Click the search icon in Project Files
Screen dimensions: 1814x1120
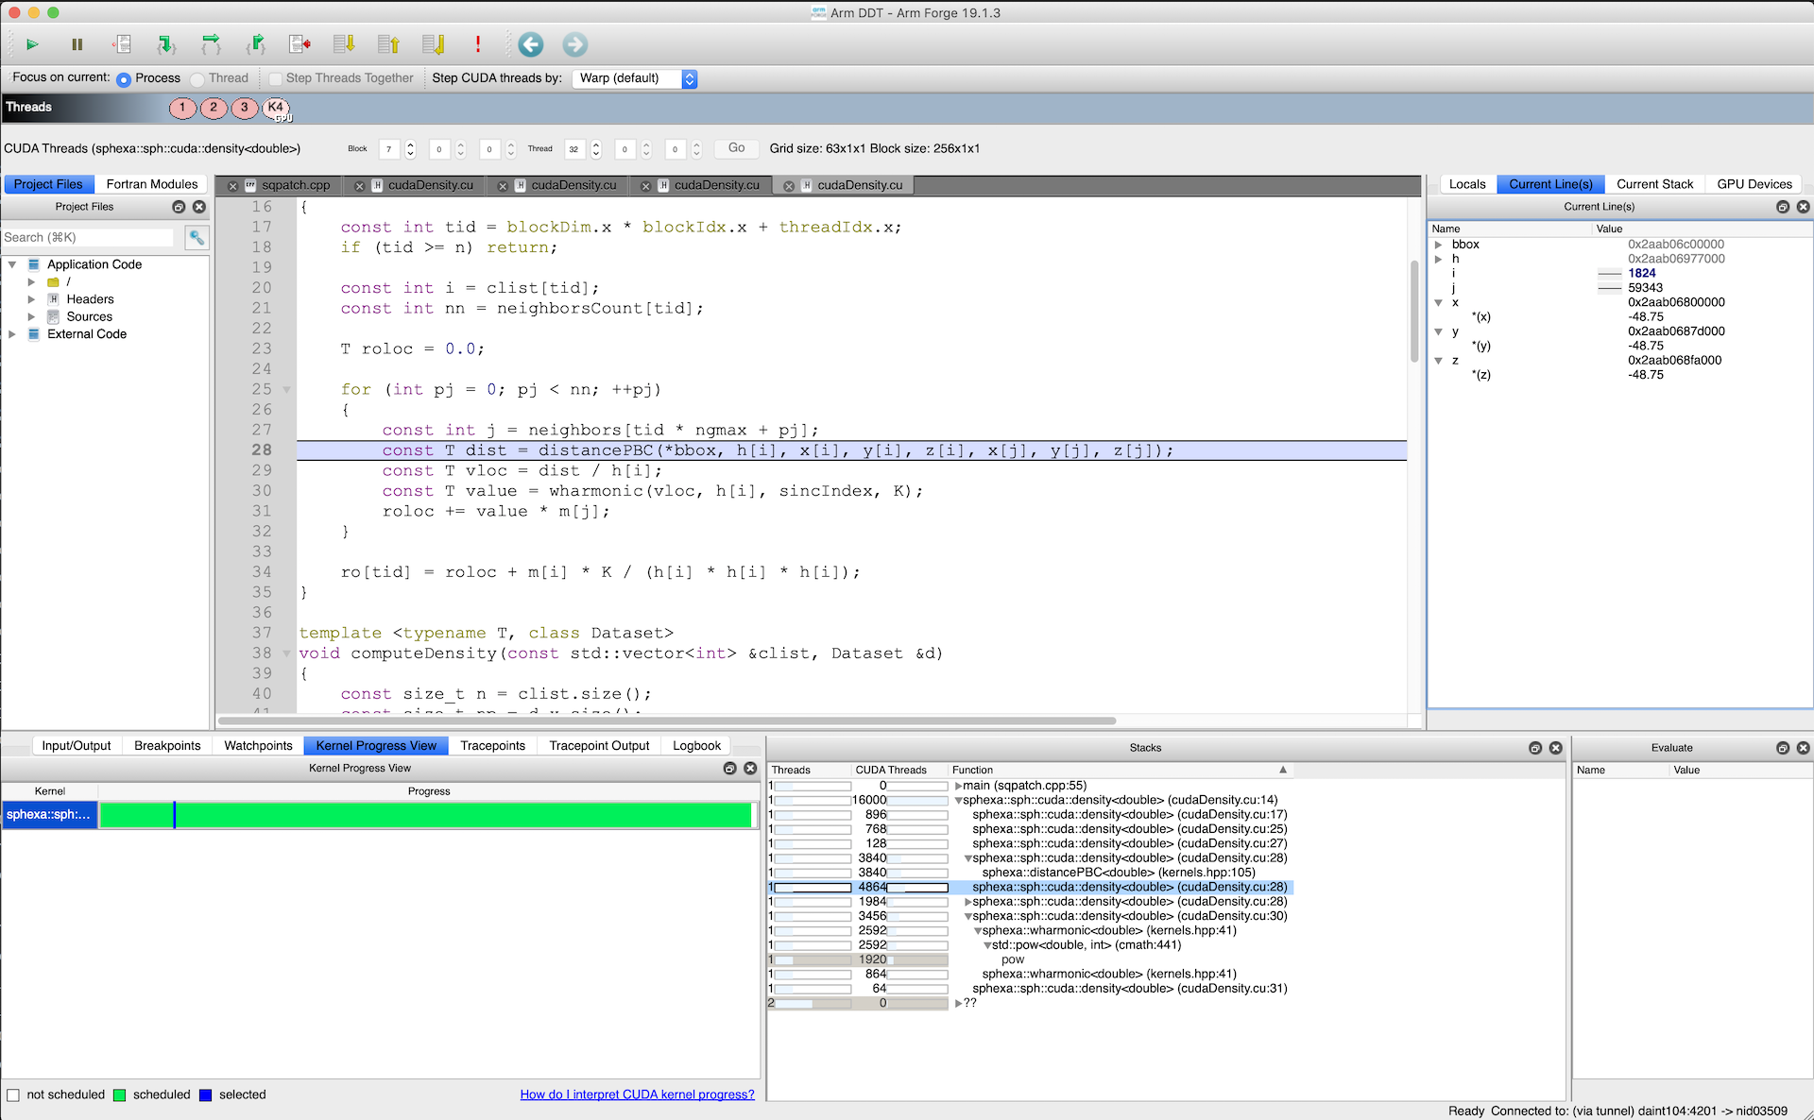click(x=197, y=238)
